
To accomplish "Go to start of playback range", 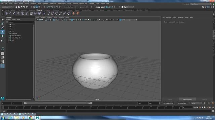I will (195, 107).
